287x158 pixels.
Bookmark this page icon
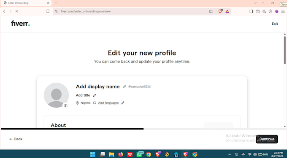48,11
